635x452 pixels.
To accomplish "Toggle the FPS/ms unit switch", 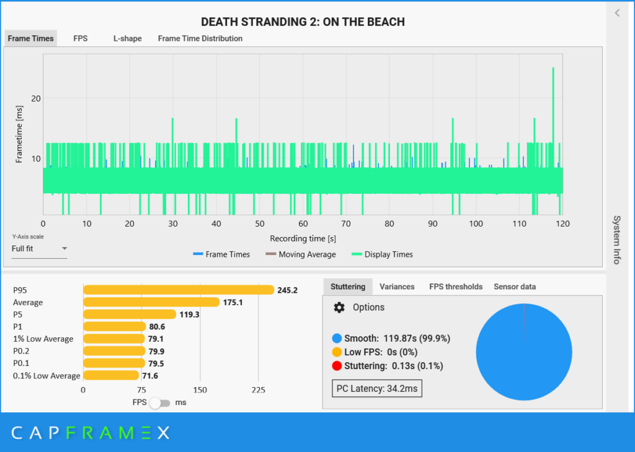I will coord(160,402).
